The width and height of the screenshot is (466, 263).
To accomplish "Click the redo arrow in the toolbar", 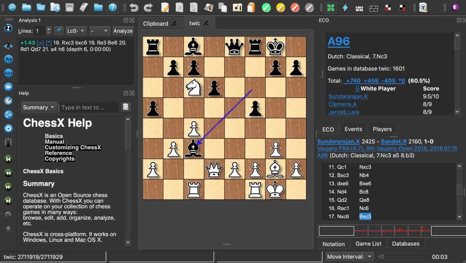I will [x=148, y=7].
